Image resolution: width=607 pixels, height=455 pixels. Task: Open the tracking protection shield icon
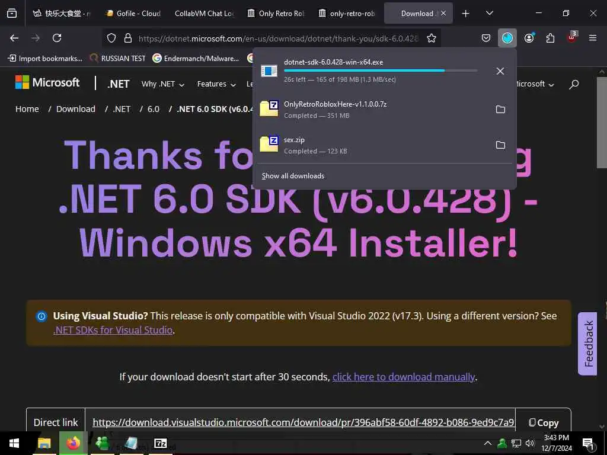tap(111, 38)
